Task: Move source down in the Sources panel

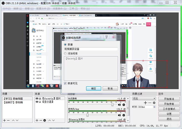Action: (x=53, y=120)
